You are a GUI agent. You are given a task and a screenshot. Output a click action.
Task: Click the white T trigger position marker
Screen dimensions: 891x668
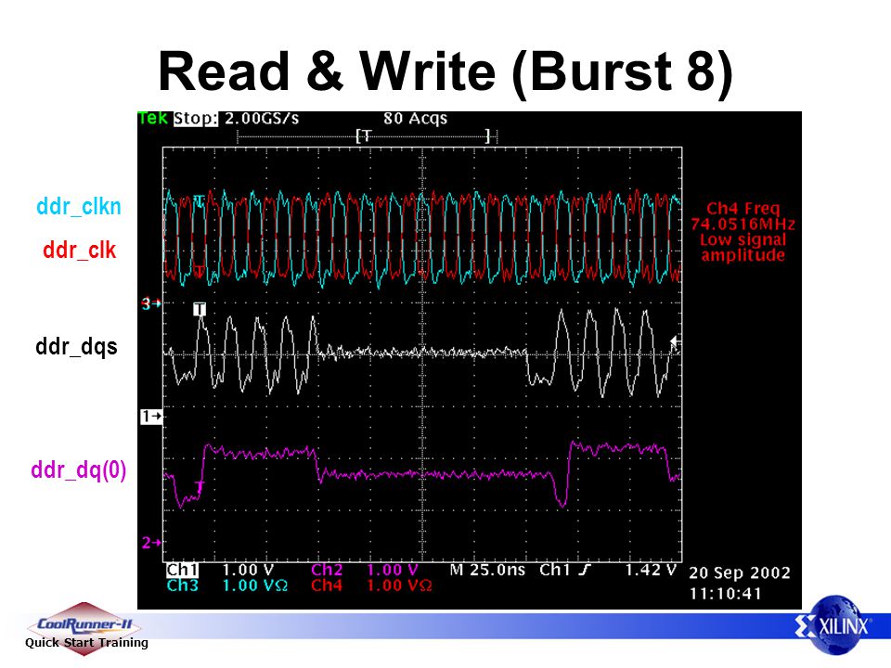click(200, 309)
